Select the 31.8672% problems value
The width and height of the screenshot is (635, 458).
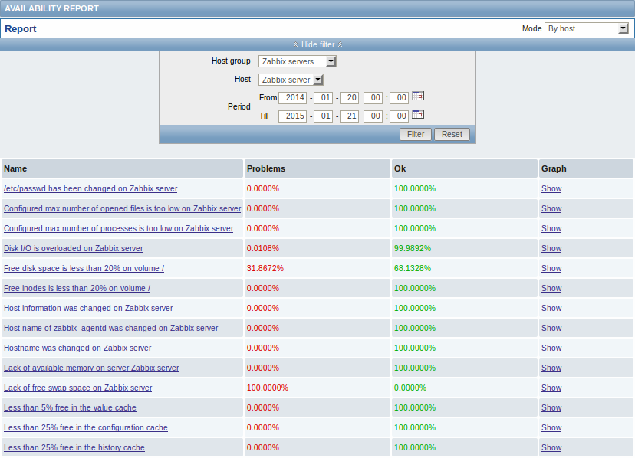point(265,268)
